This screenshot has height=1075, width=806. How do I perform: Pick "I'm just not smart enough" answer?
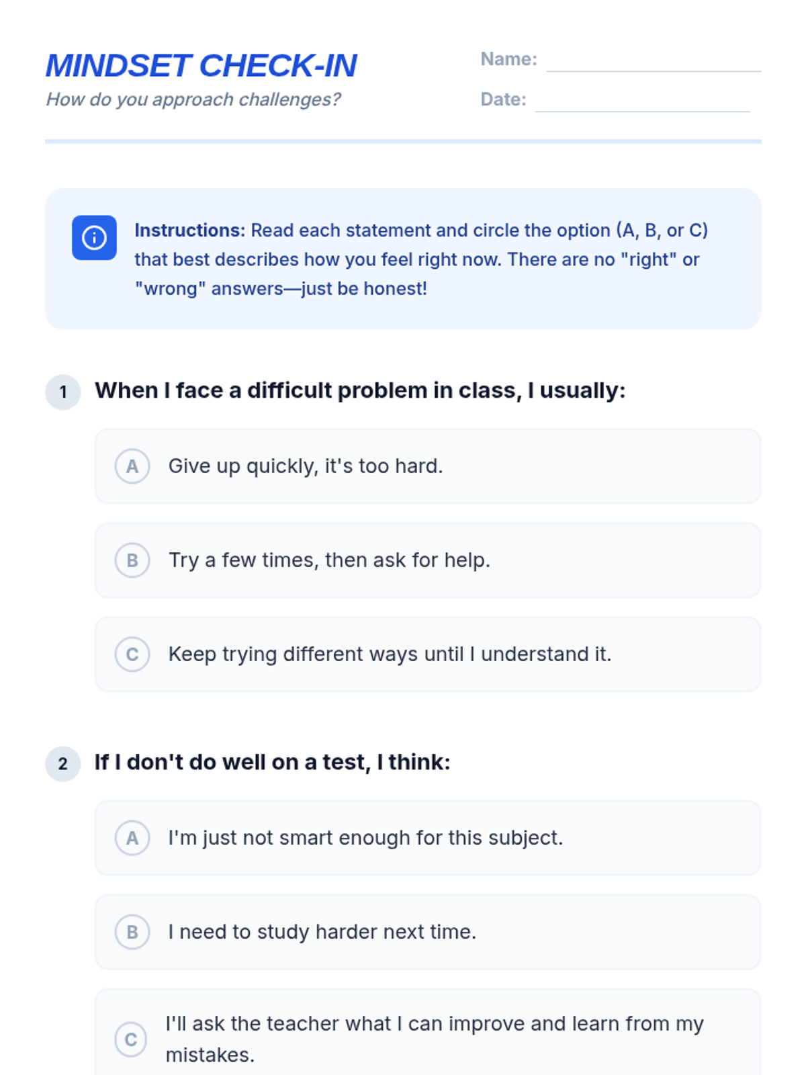[365, 838]
